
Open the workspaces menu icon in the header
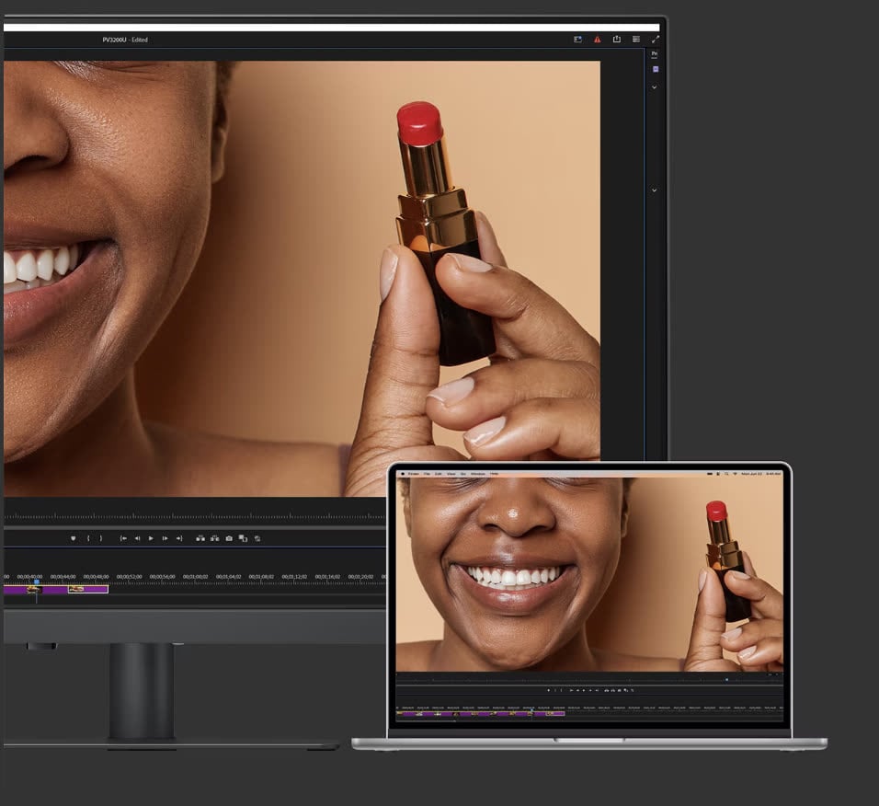click(635, 40)
